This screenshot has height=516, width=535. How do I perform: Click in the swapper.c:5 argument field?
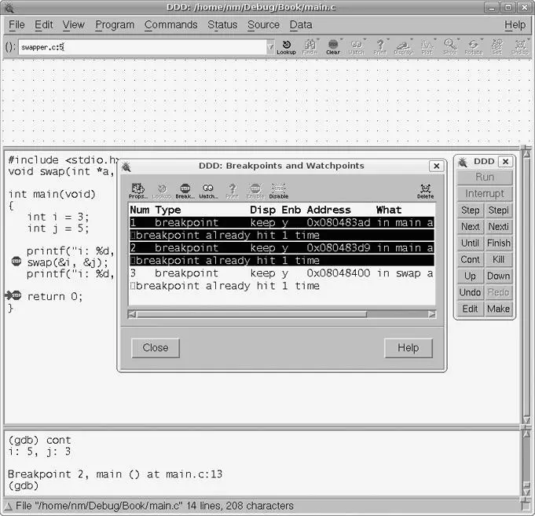[x=141, y=47]
